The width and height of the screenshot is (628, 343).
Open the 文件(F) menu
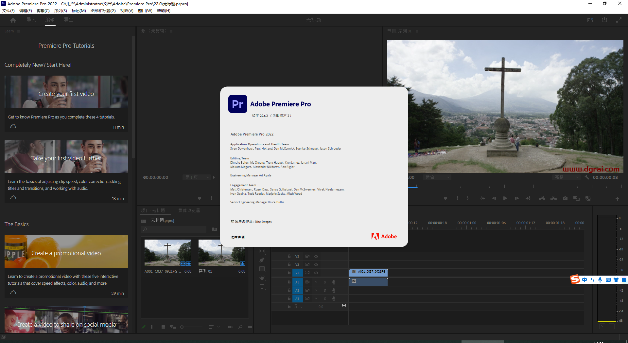click(x=9, y=10)
